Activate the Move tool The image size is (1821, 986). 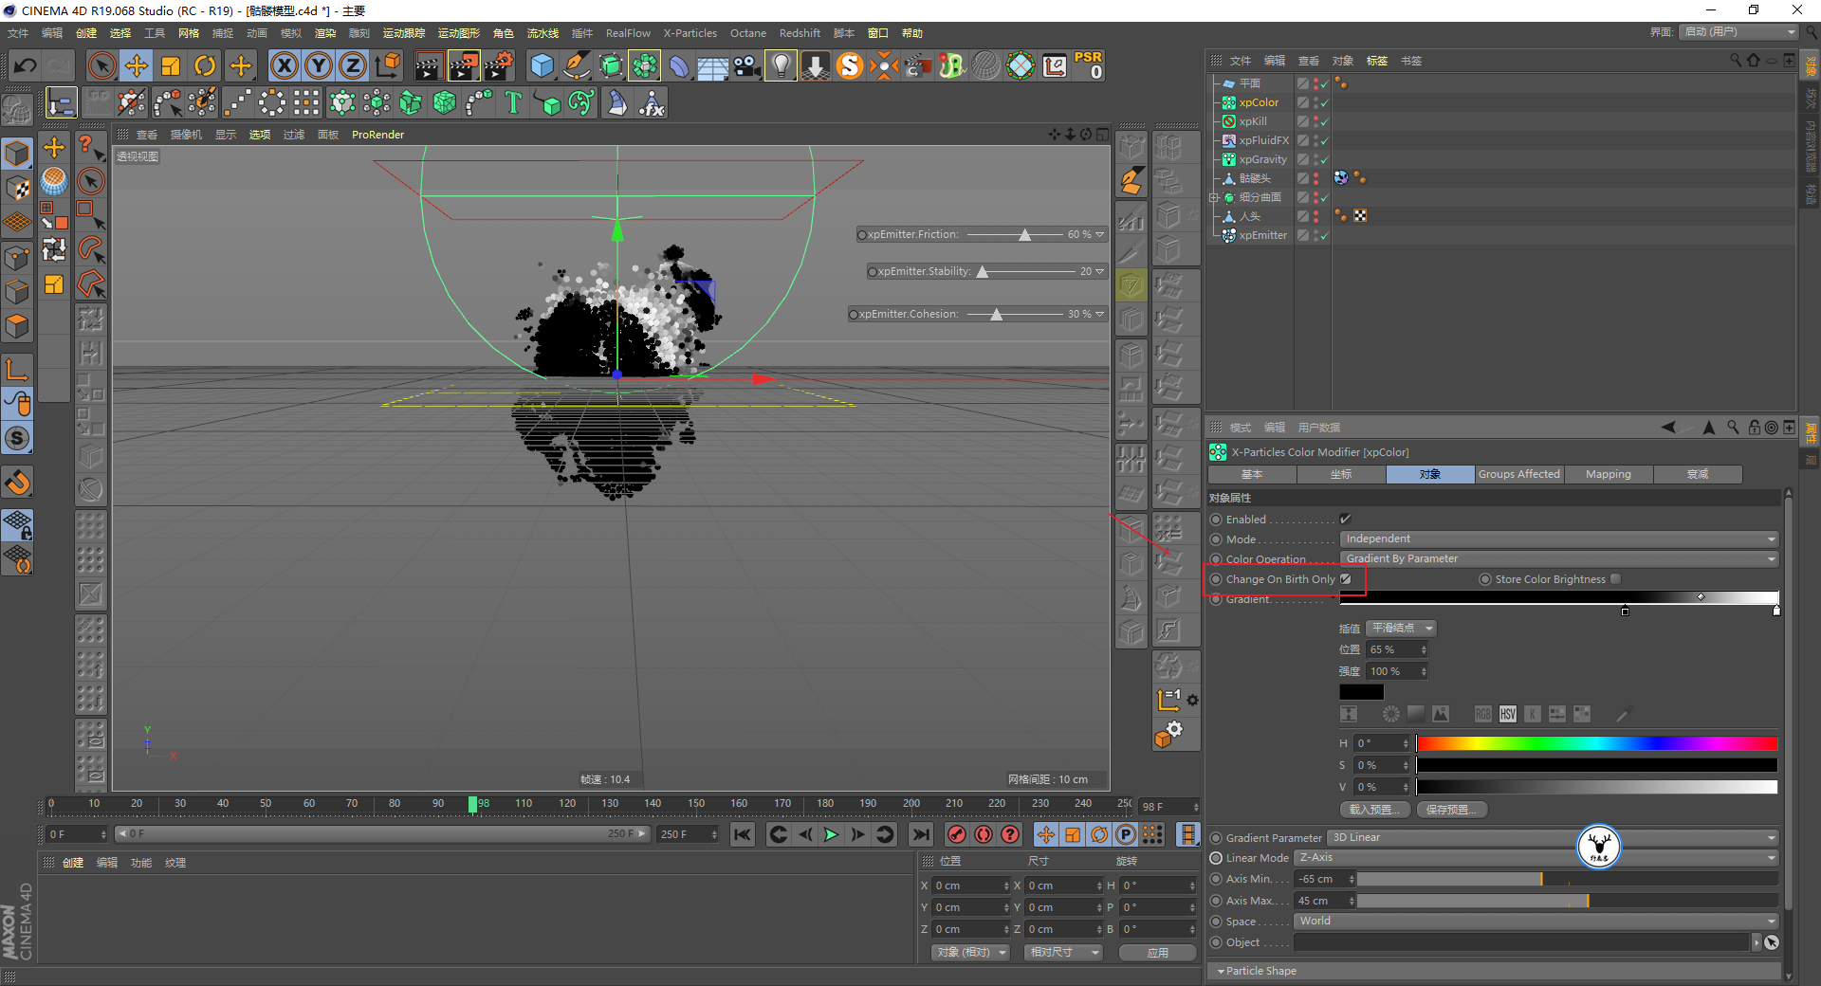(x=137, y=65)
